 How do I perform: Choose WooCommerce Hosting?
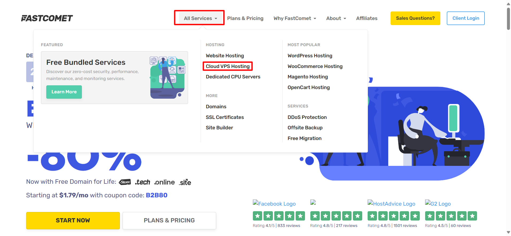[x=315, y=66]
